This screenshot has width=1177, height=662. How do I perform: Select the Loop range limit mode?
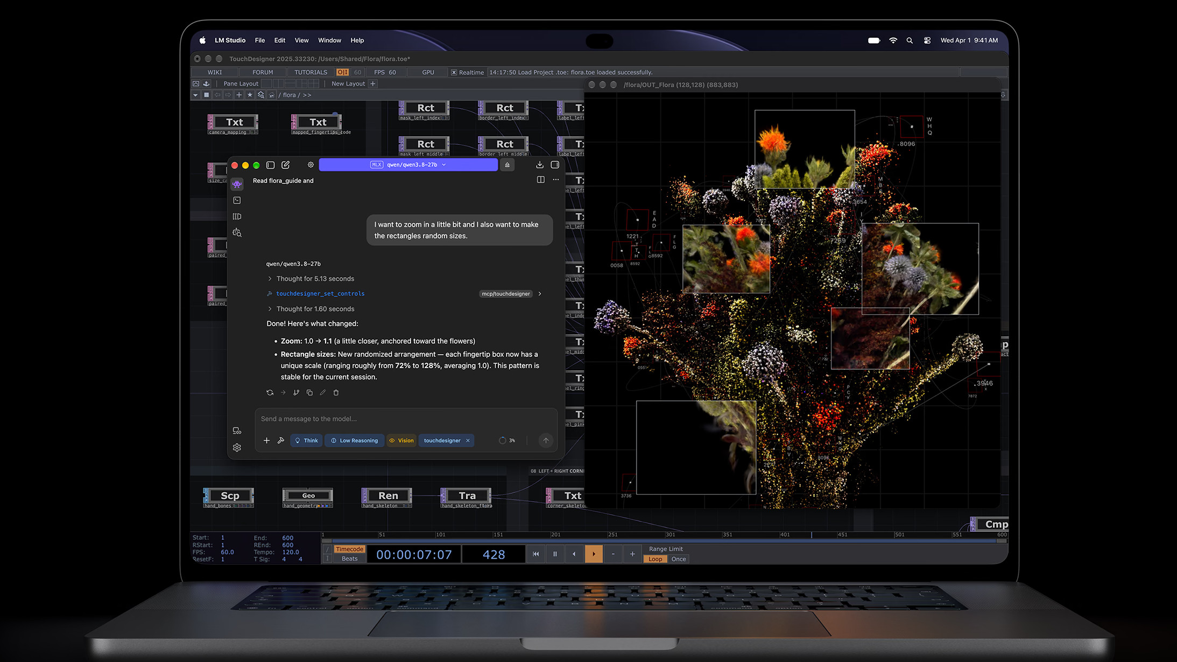pos(655,559)
